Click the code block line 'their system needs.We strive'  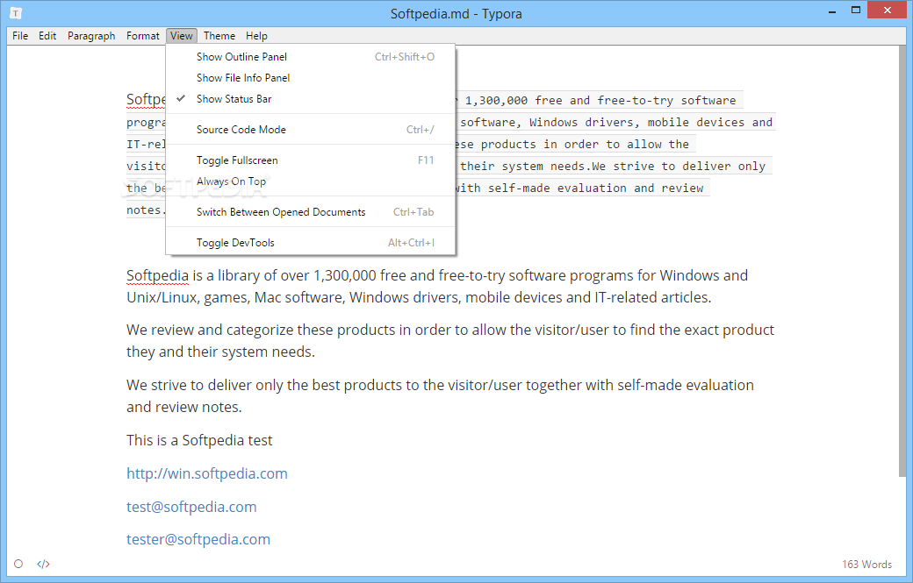click(x=613, y=167)
